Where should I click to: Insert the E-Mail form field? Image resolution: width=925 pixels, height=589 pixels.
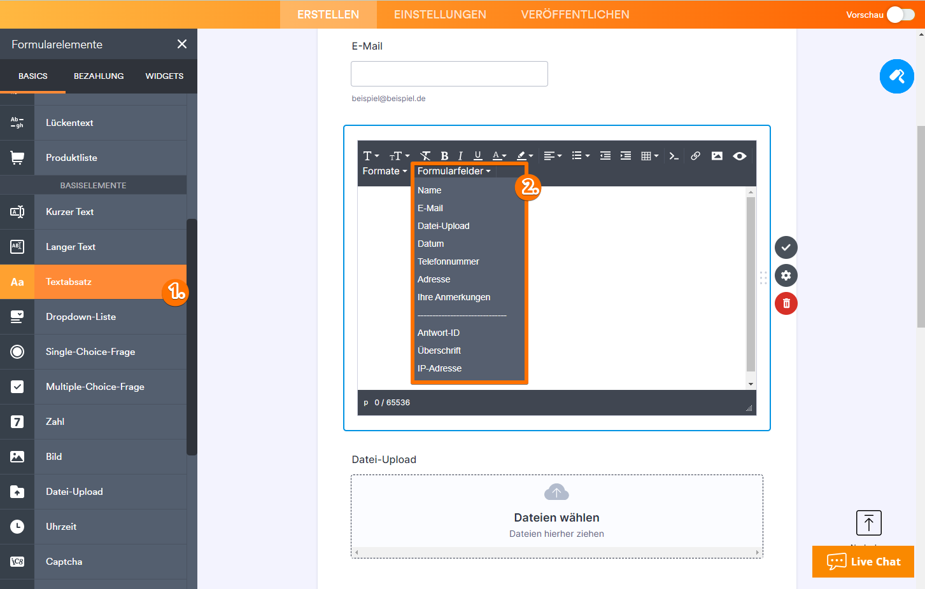coord(470,208)
